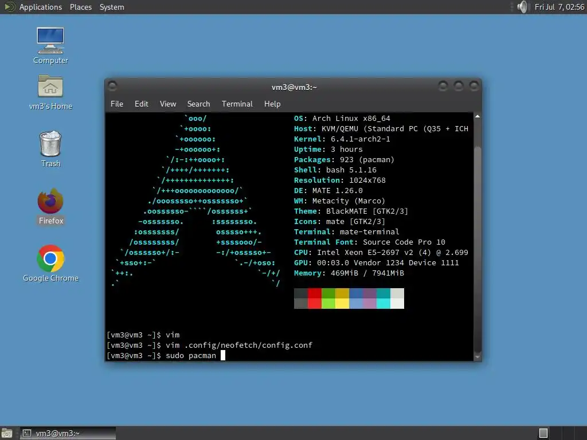The width and height of the screenshot is (587, 440).
Task: Click the yellow color block in neofetch palette
Action: point(342,298)
